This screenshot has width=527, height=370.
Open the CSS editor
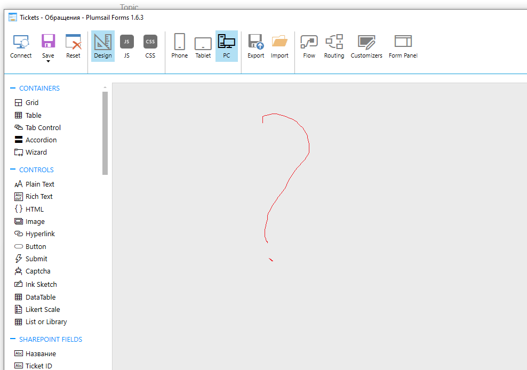[x=150, y=46]
